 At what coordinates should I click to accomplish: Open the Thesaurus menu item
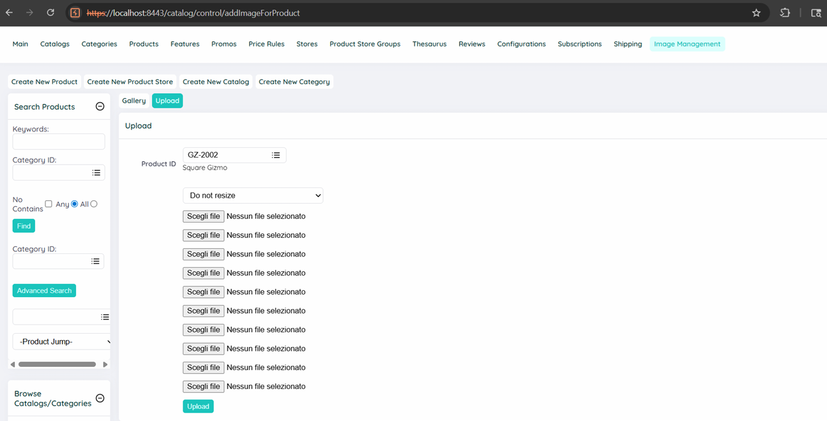[x=429, y=44]
